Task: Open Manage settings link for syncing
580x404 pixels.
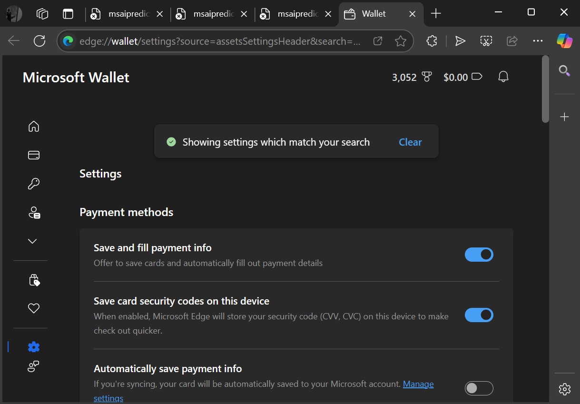Action: pyautogui.click(x=418, y=384)
